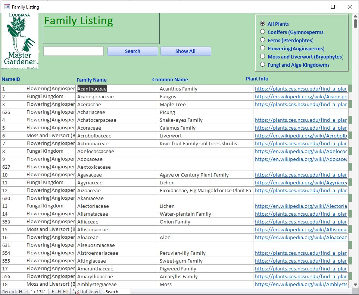
Task: Select Fungi and Alge Kingdowms option
Action: [x=262, y=64]
